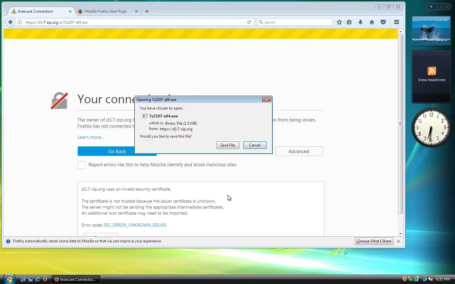This screenshot has width=455, height=284.
Task: Click the 7z2107-x64.exe file name in dialog
Action: click(x=163, y=116)
